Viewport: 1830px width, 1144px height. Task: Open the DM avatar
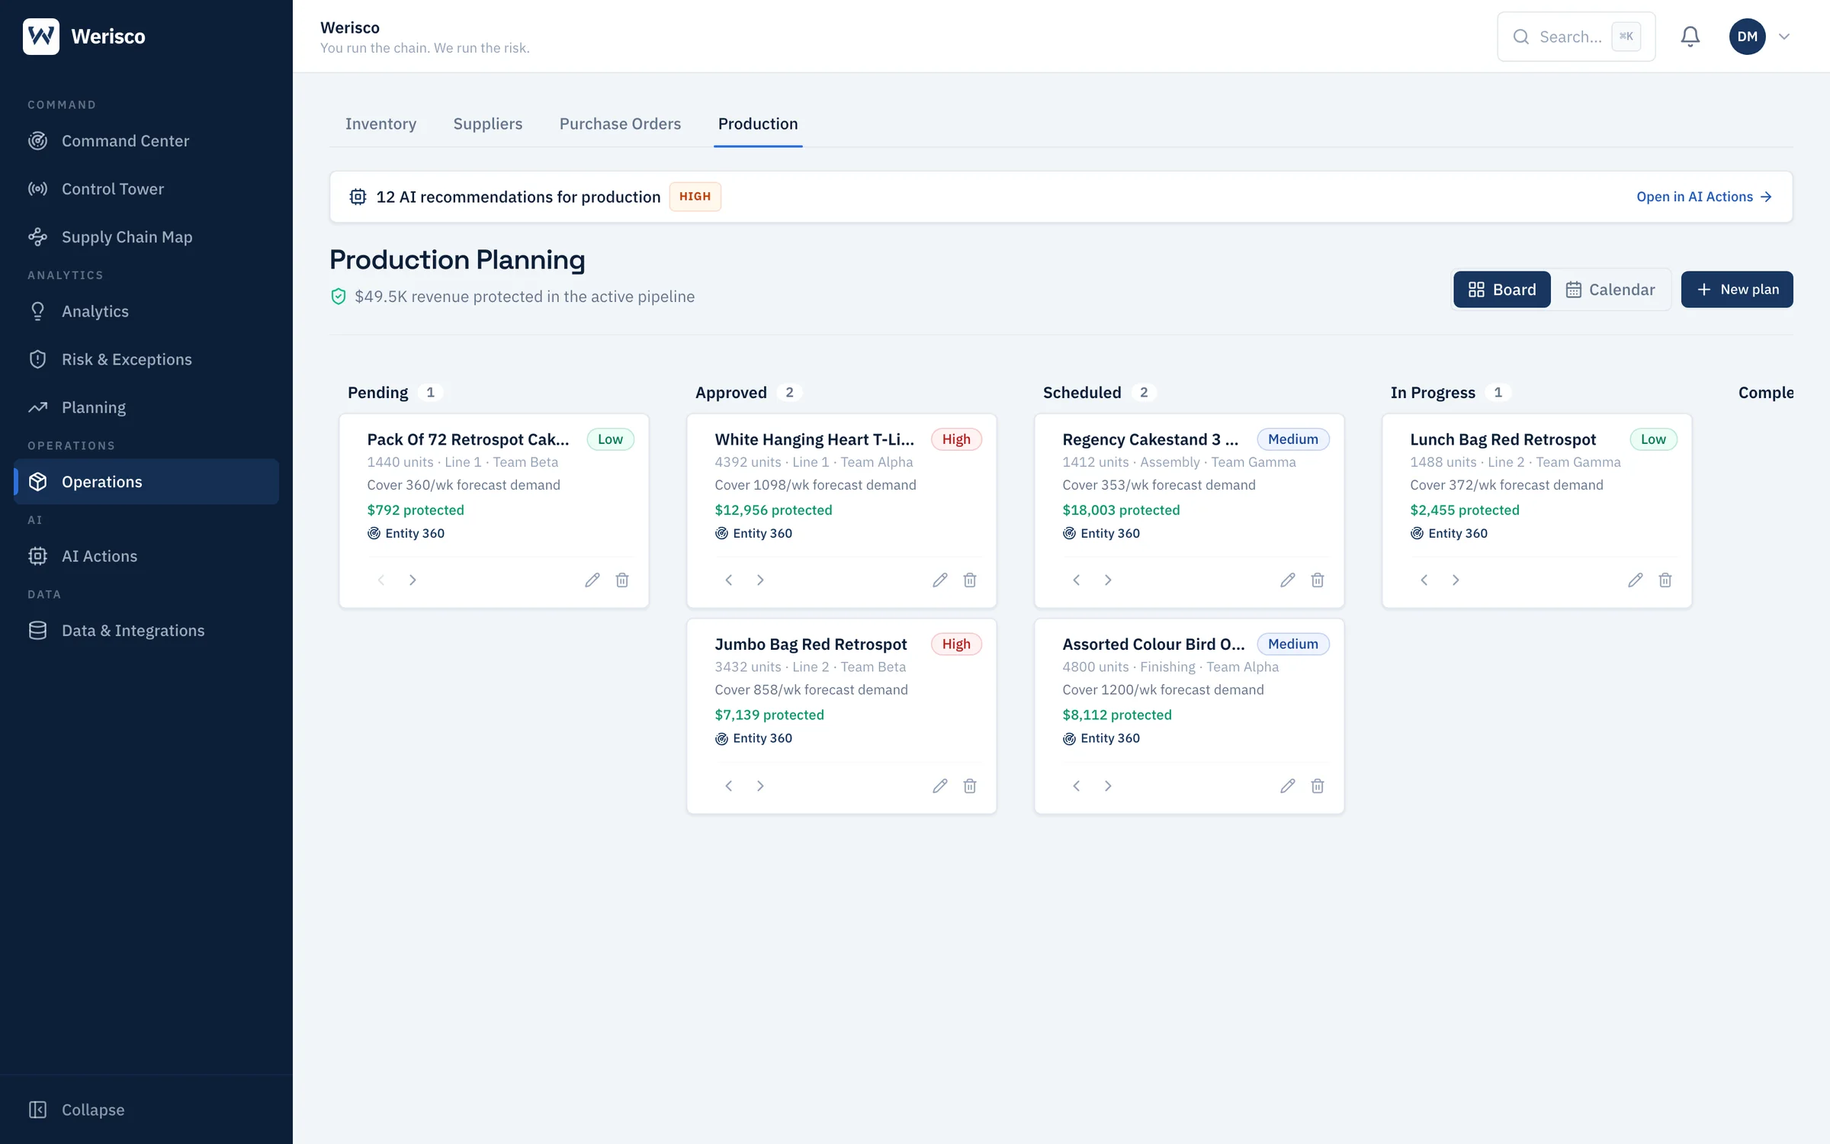1747,37
